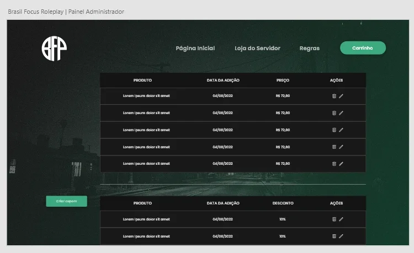Delete the first coupon via trash icon
414x253 pixels.
(x=334, y=219)
